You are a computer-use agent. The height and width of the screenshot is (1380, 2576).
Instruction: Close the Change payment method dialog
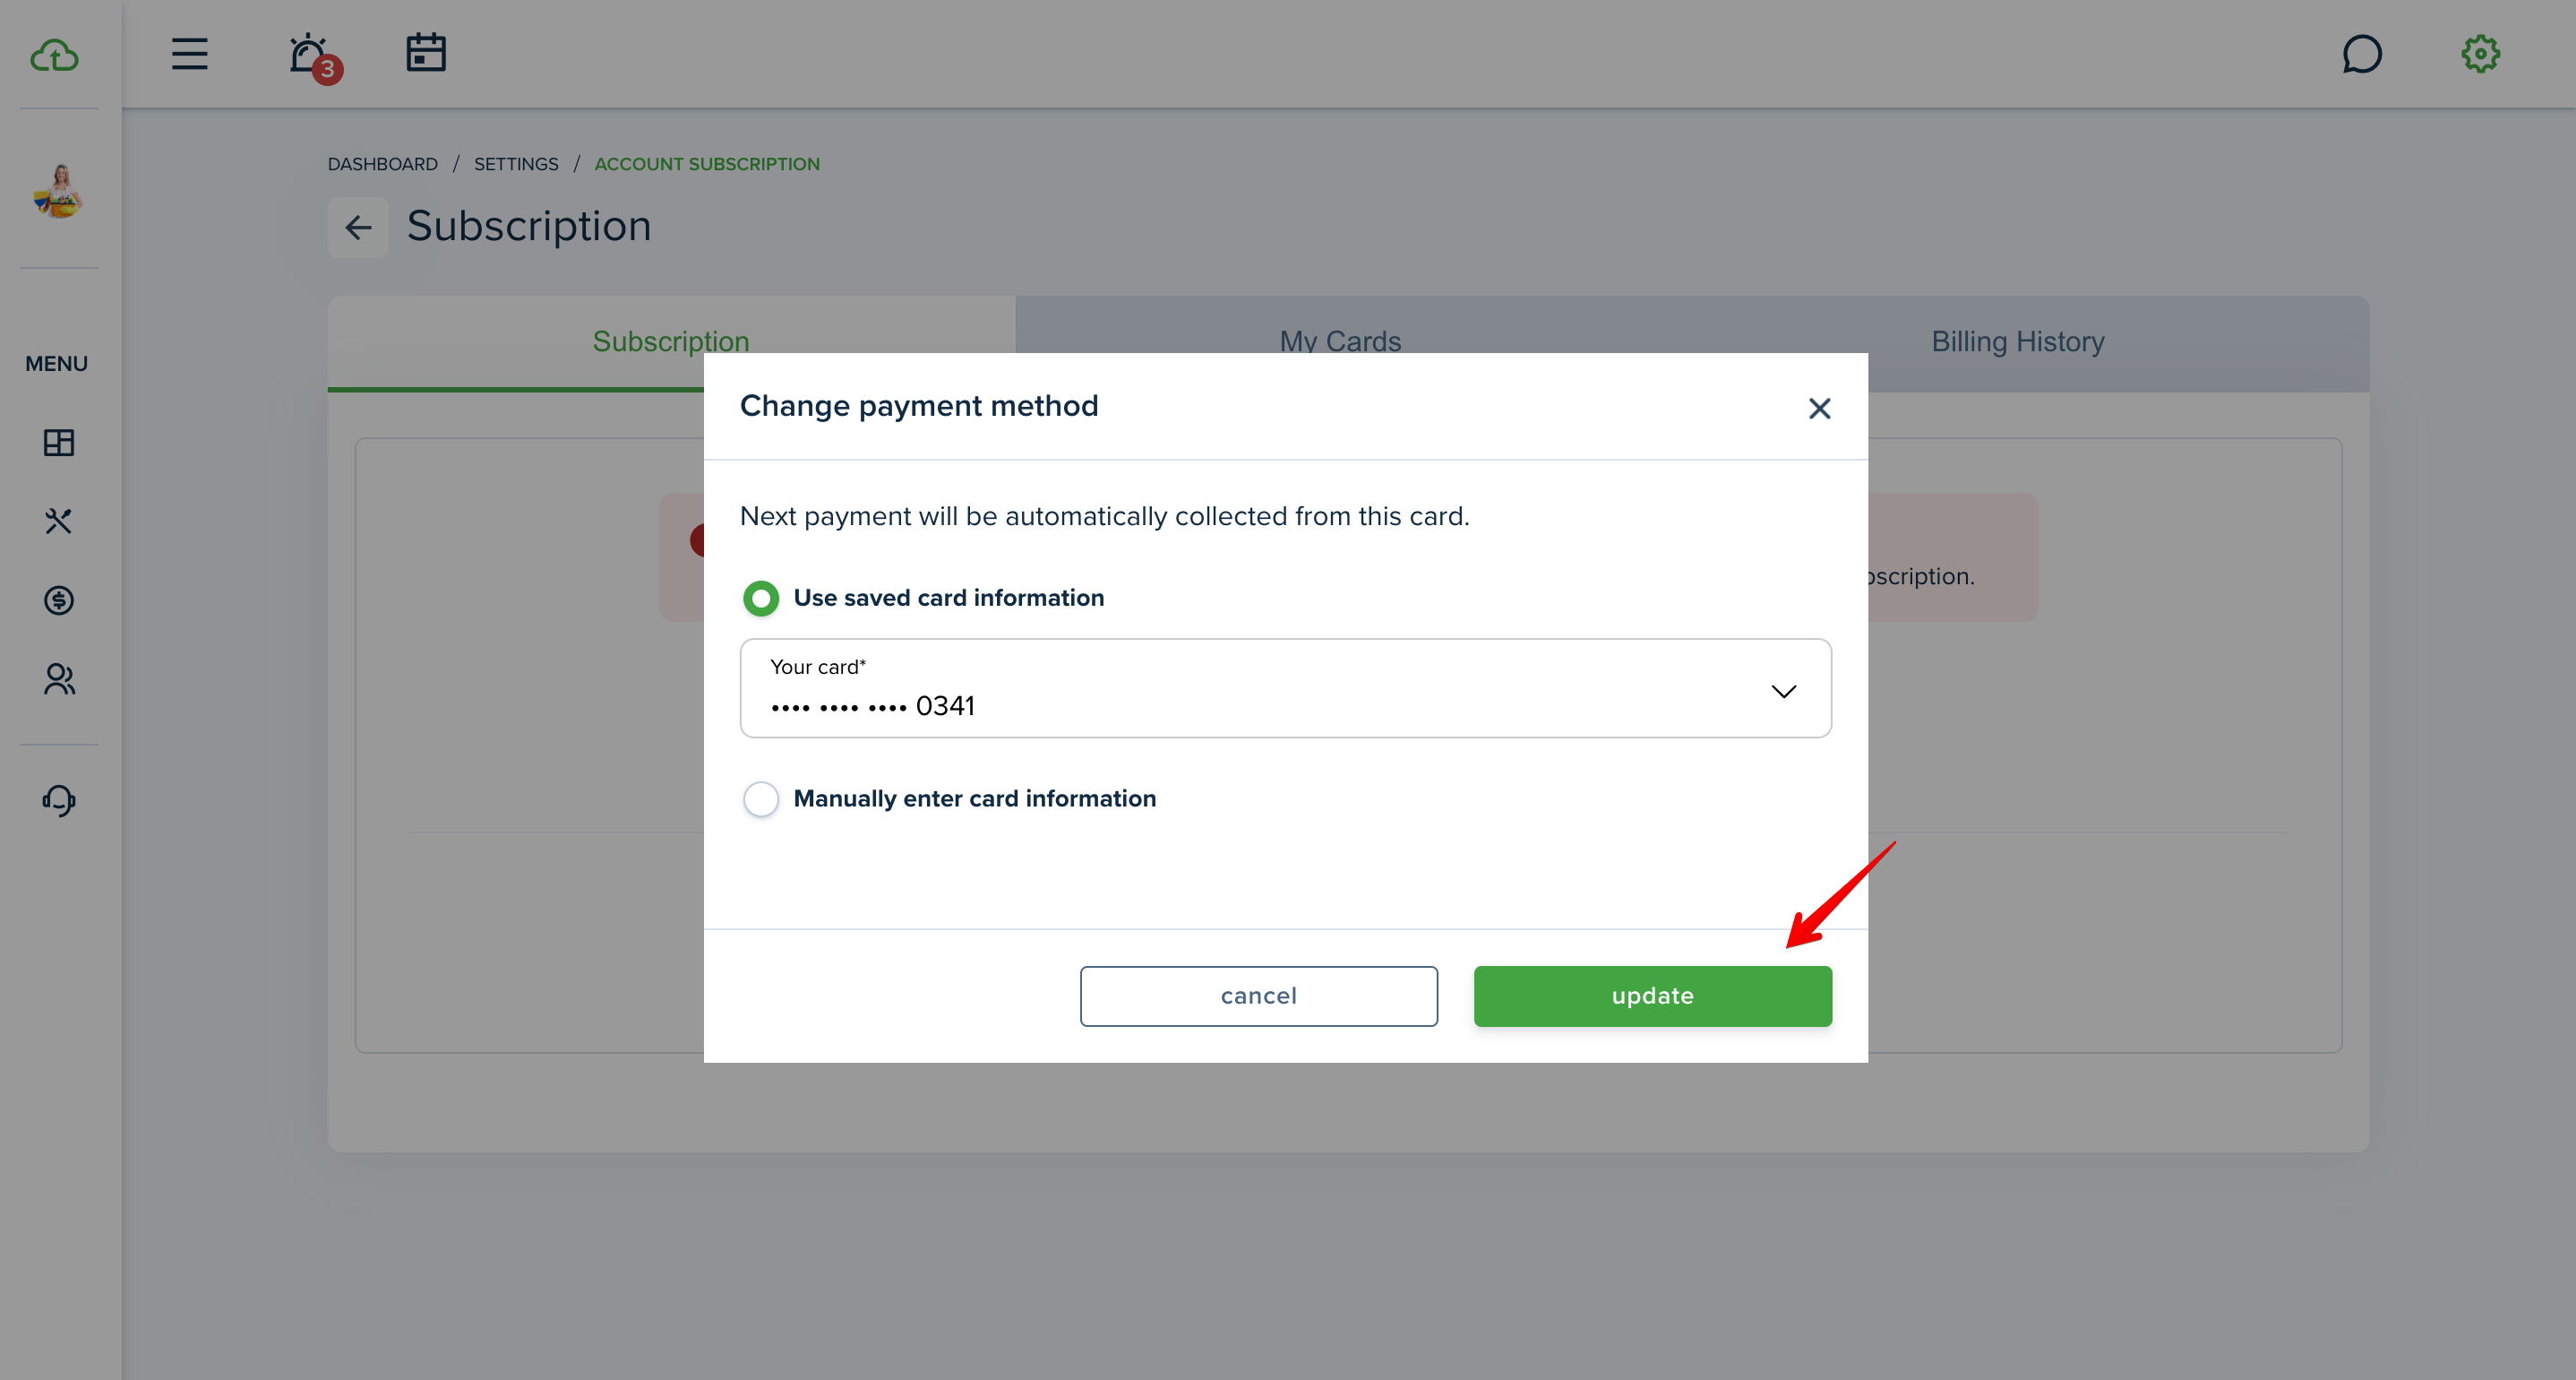pos(1819,409)
